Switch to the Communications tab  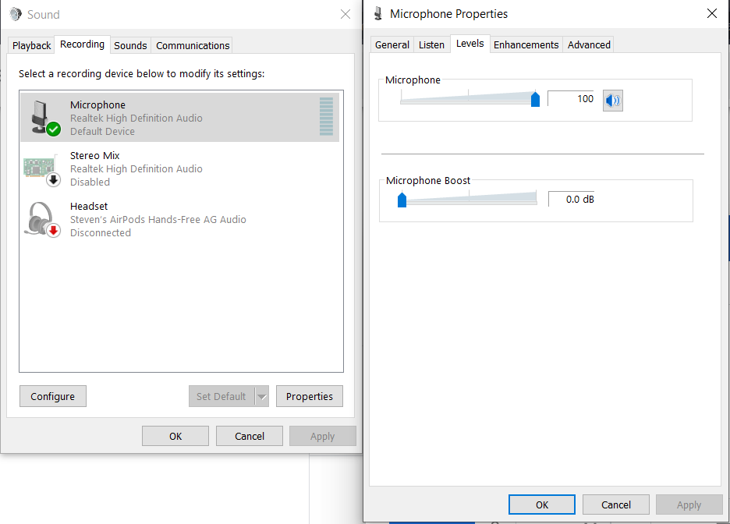click(x=192, y=45)
